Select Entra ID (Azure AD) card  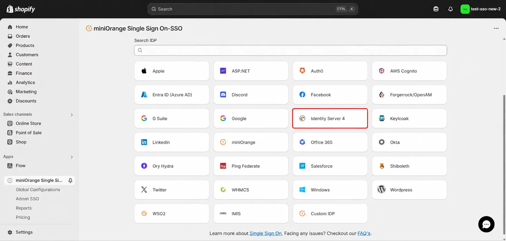tap(172, 95)
